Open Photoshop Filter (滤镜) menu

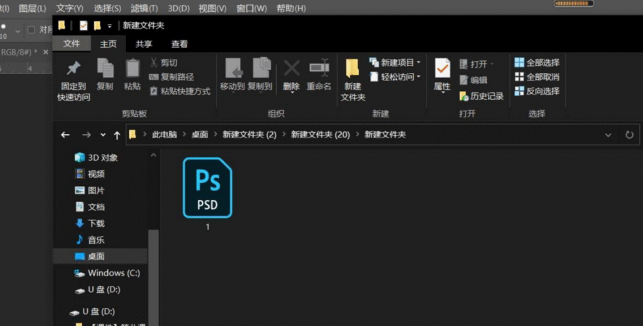[144, 8]
